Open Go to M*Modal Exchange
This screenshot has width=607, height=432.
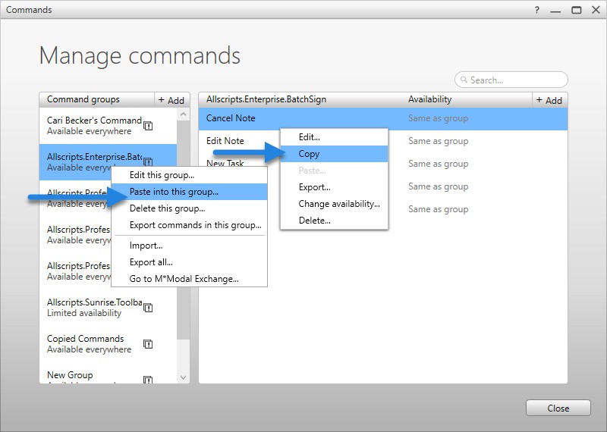tap(184, 279)
